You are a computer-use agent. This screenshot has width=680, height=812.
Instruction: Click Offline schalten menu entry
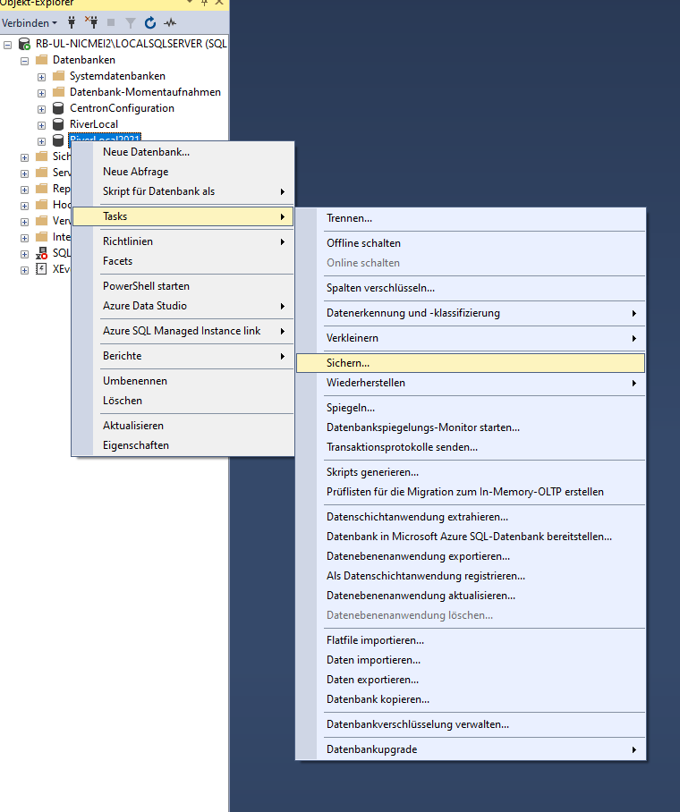tap(363, 243)
